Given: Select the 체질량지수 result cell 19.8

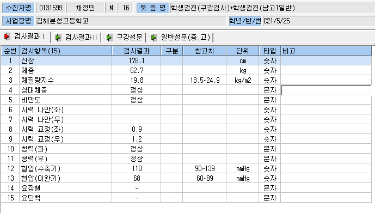Looking at the screenshot, I should click(136, 80).
